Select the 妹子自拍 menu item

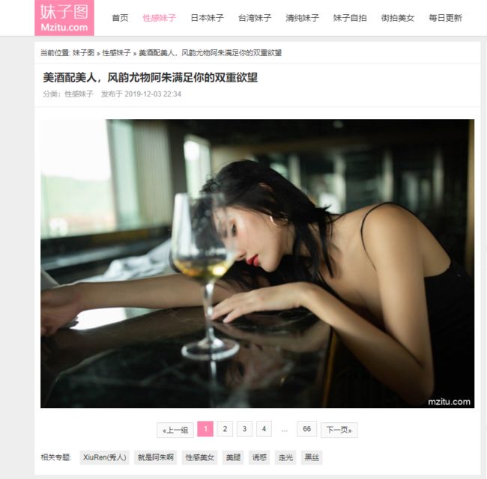[350, 18]
